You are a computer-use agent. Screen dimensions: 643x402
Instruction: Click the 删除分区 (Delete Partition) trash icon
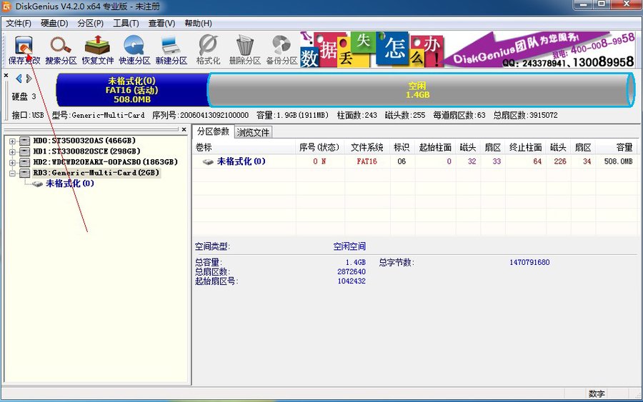pyautogui.click(x=244, y=50)
